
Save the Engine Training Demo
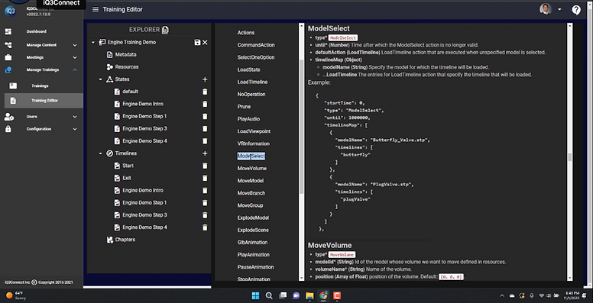click(197, 42)
